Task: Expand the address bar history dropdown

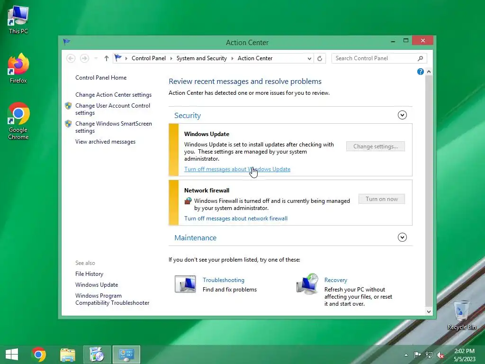Action: [x=309, y=58]
